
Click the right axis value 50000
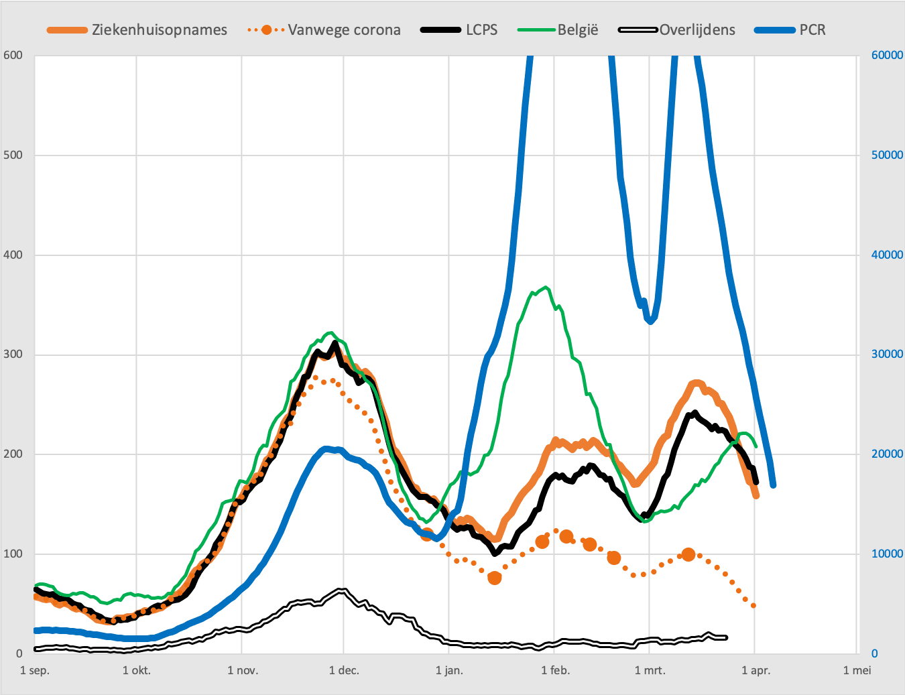click(x=887, y=155)
